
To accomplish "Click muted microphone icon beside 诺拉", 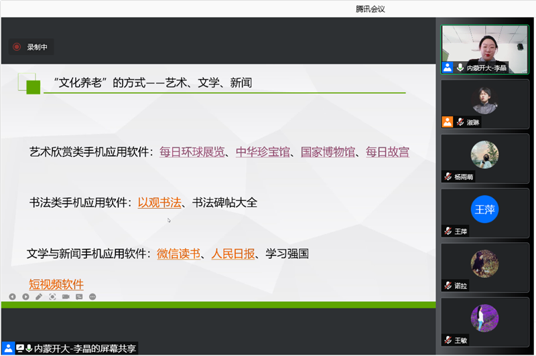I will tap(448, 285).
